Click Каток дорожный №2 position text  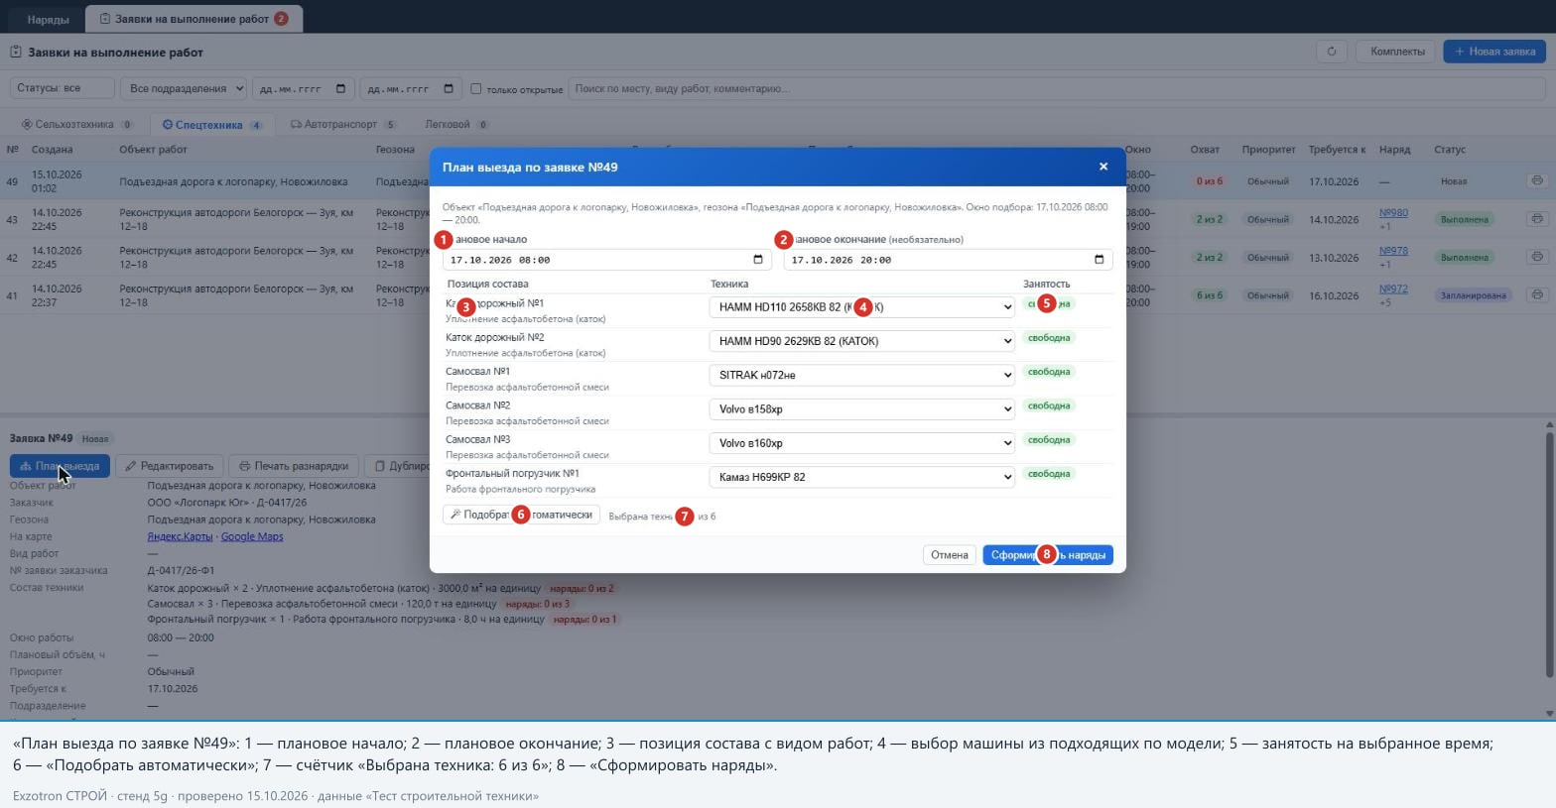tap(495, 337)
